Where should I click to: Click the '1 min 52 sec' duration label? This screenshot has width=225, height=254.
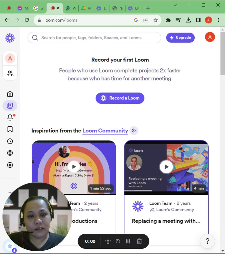pos(101,188)
